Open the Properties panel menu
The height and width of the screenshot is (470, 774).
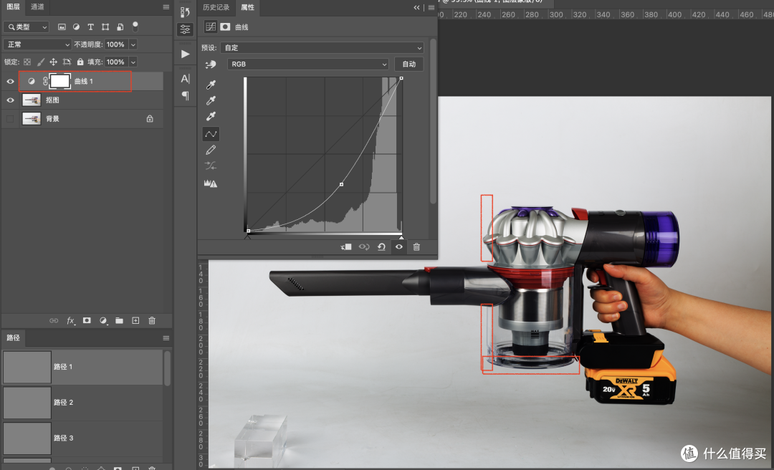pos(431,7)
